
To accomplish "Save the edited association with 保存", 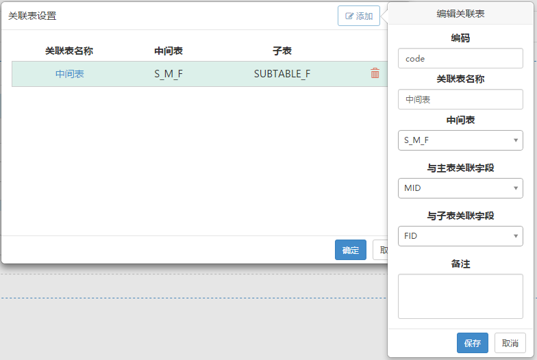I will click(473, 343).
